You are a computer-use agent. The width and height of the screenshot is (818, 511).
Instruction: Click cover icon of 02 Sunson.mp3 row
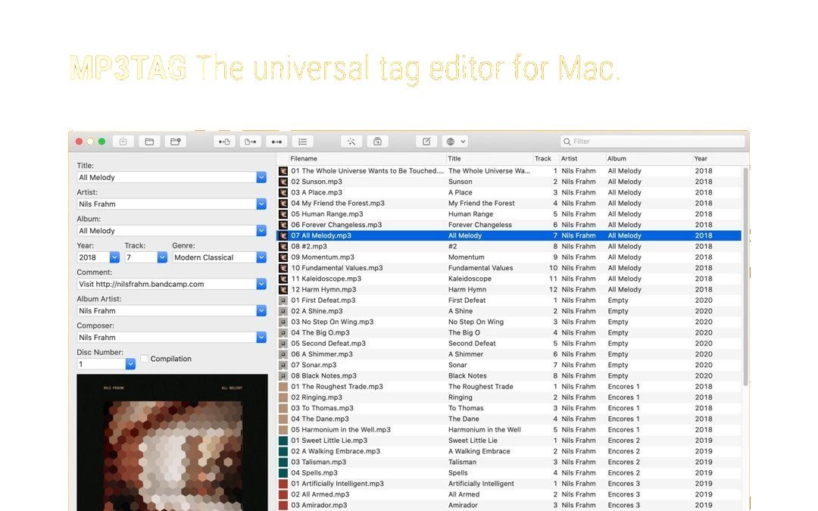283,182
